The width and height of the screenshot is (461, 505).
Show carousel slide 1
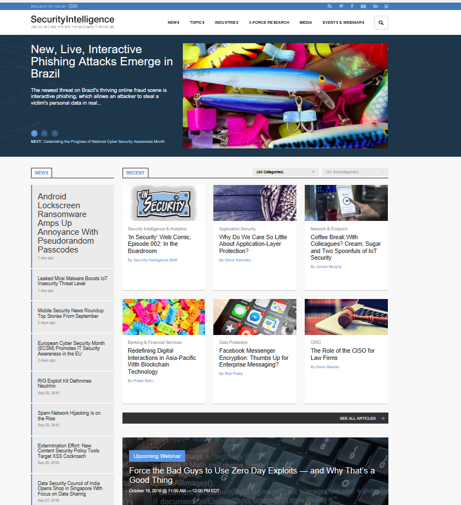(x=34, y=133)
